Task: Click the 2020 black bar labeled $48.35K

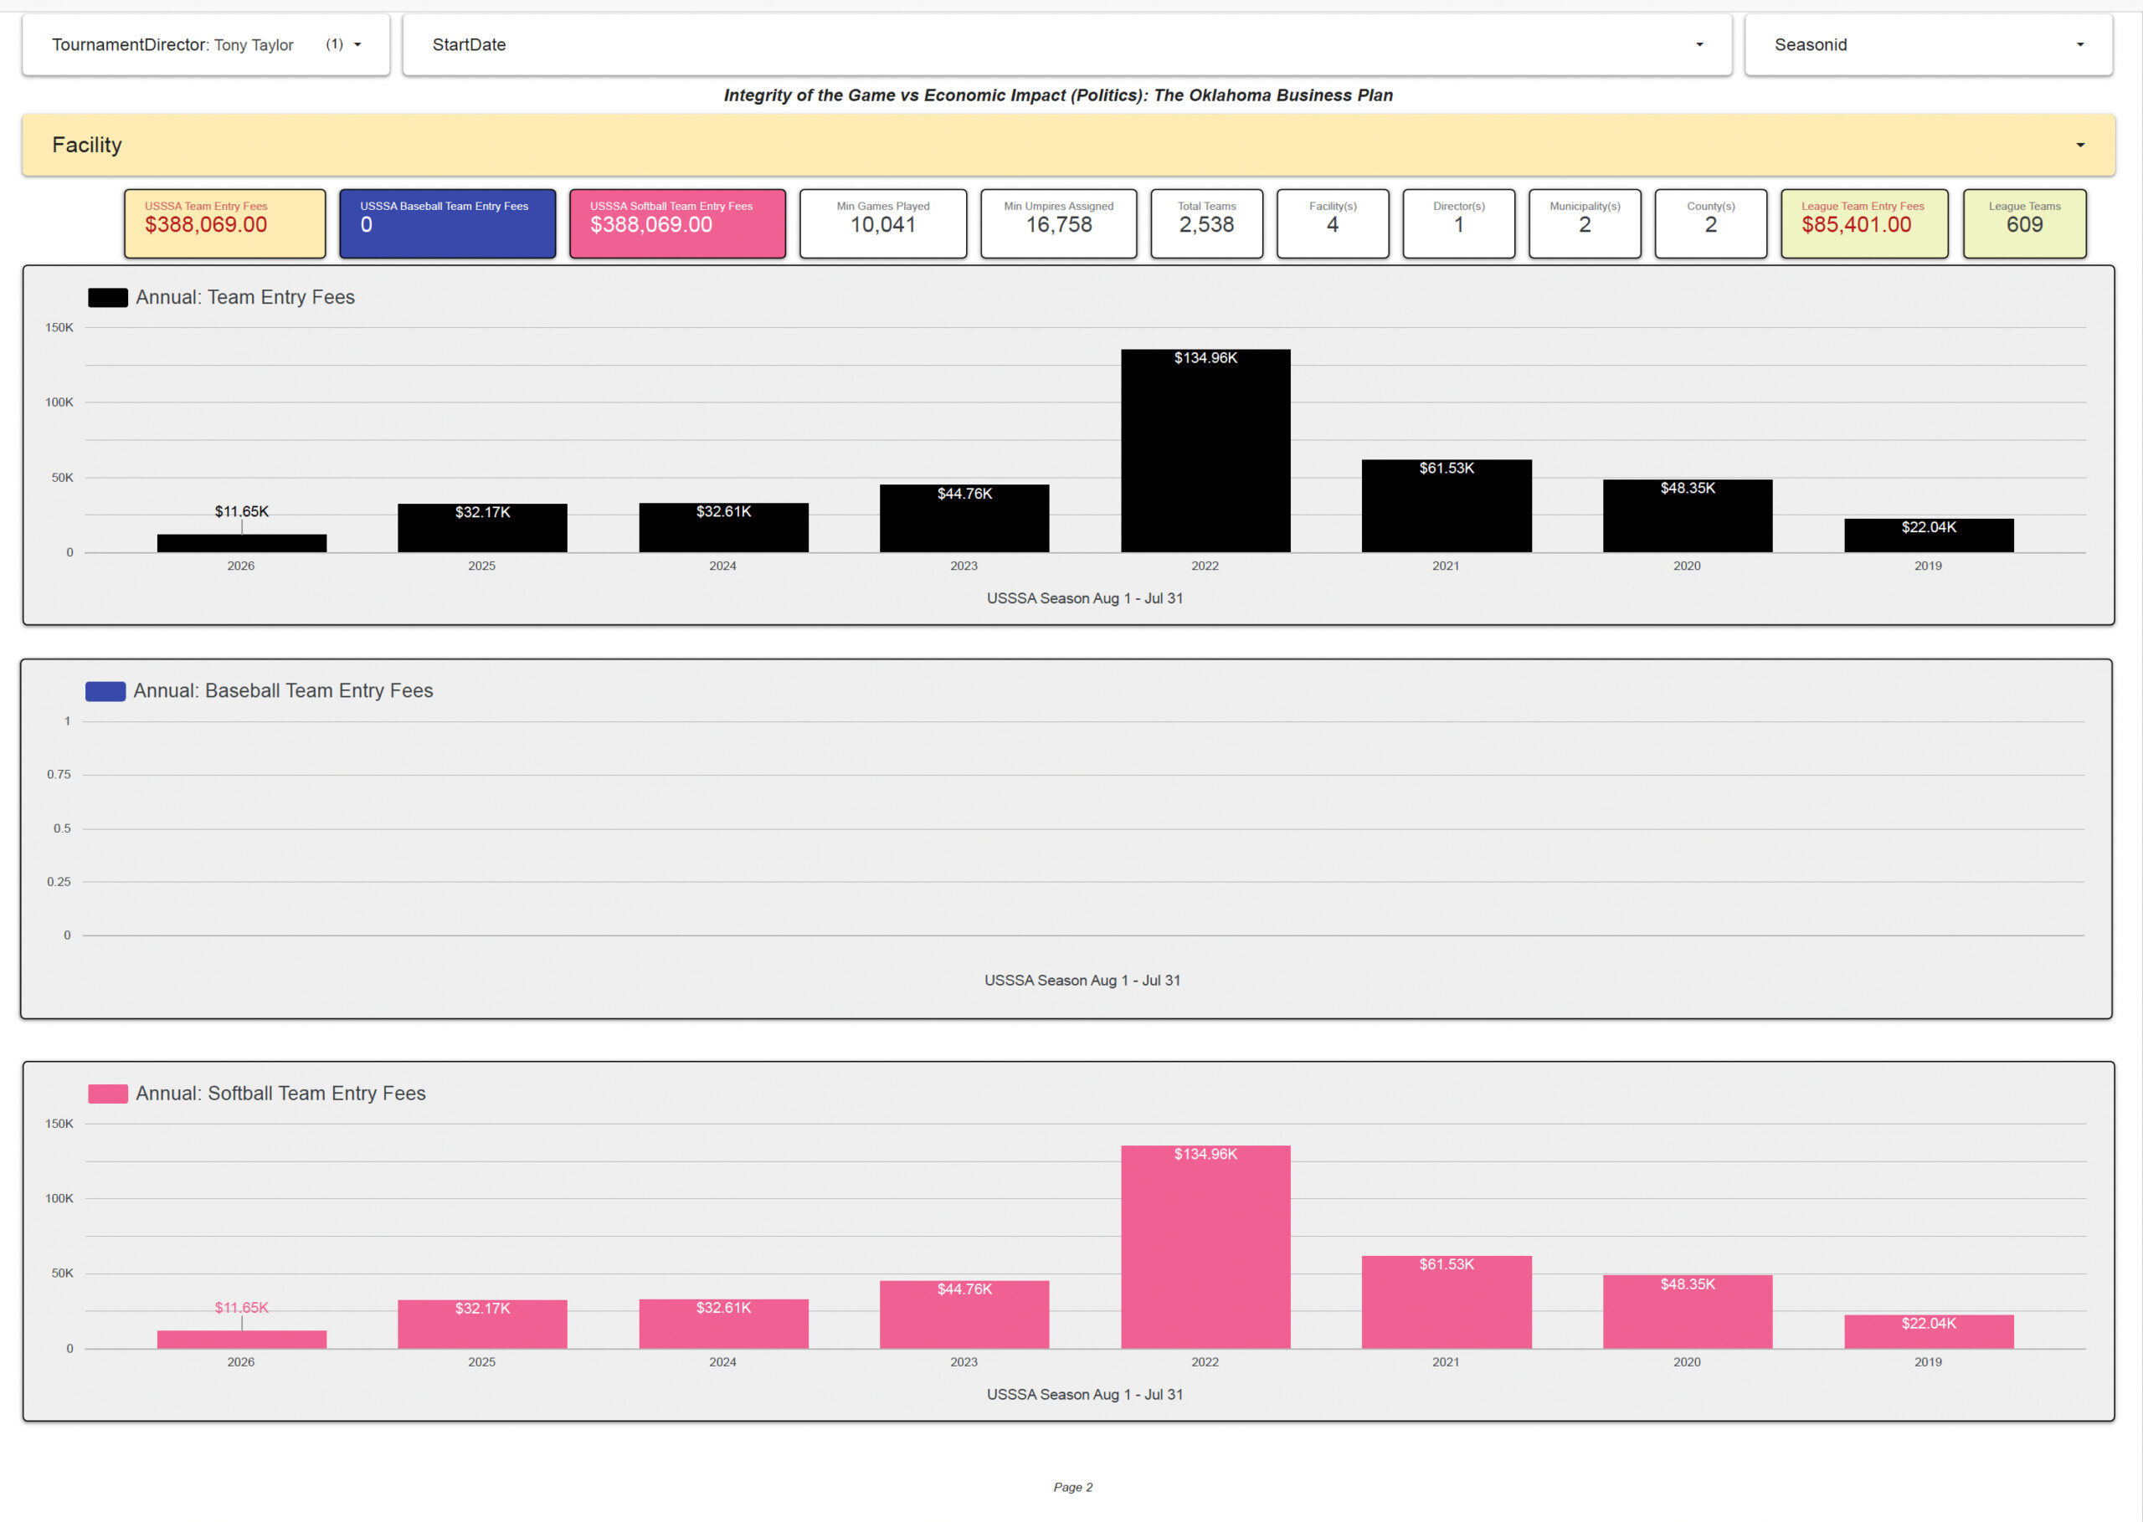Action: (x=1688, y=516)
